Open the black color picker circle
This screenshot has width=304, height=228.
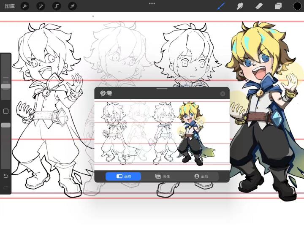(297, 6)
